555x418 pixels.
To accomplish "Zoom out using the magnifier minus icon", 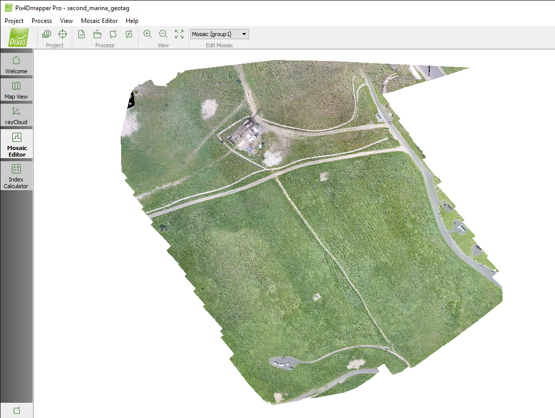I will point(163,34).
